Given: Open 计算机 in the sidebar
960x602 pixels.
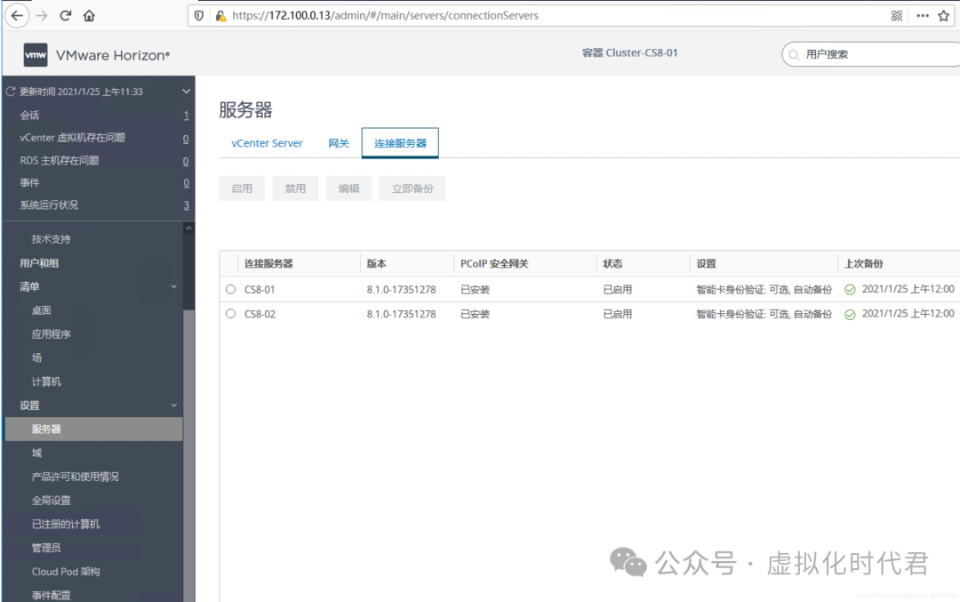Looking at the screenshot, I should [46, 381].
